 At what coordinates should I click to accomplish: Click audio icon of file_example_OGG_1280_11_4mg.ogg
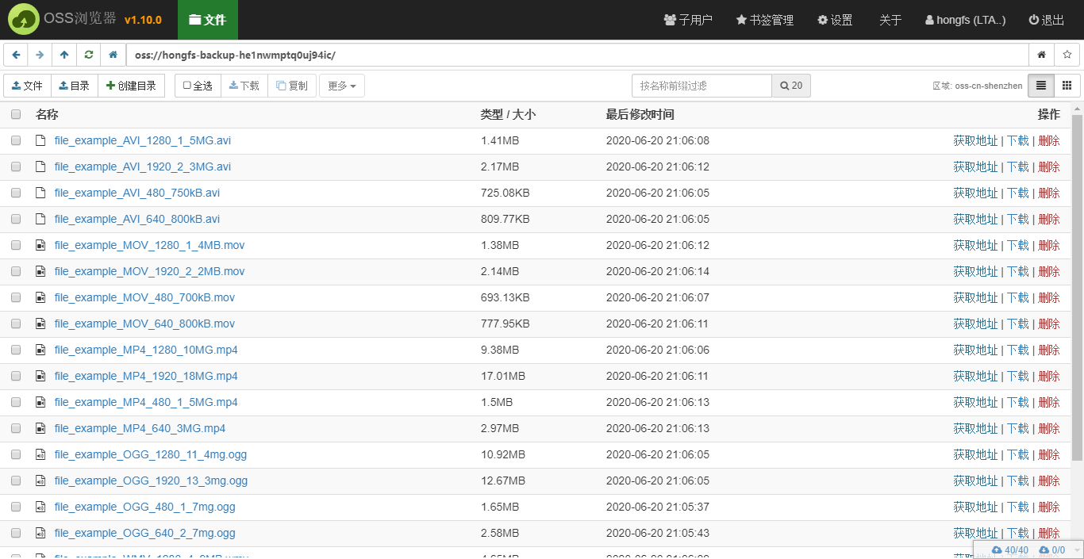tap(40, 454)
